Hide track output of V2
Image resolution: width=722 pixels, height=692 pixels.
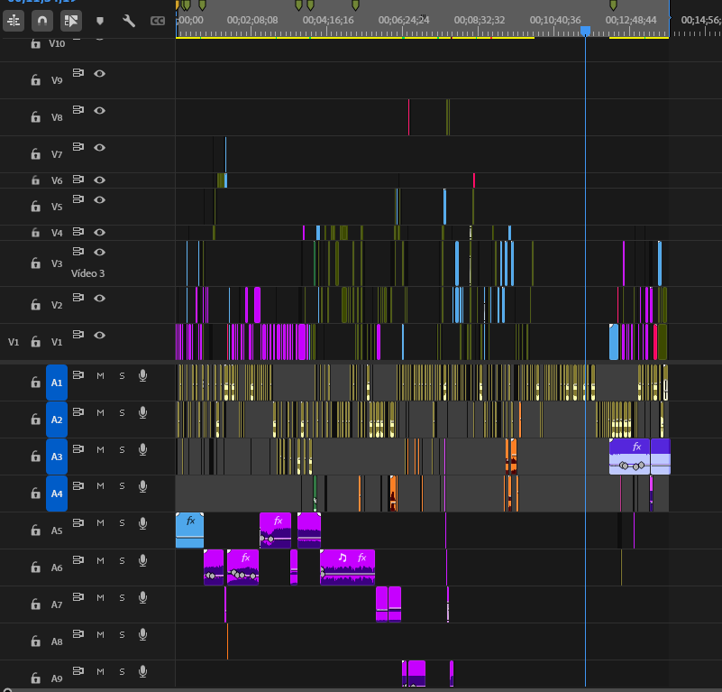99,298
